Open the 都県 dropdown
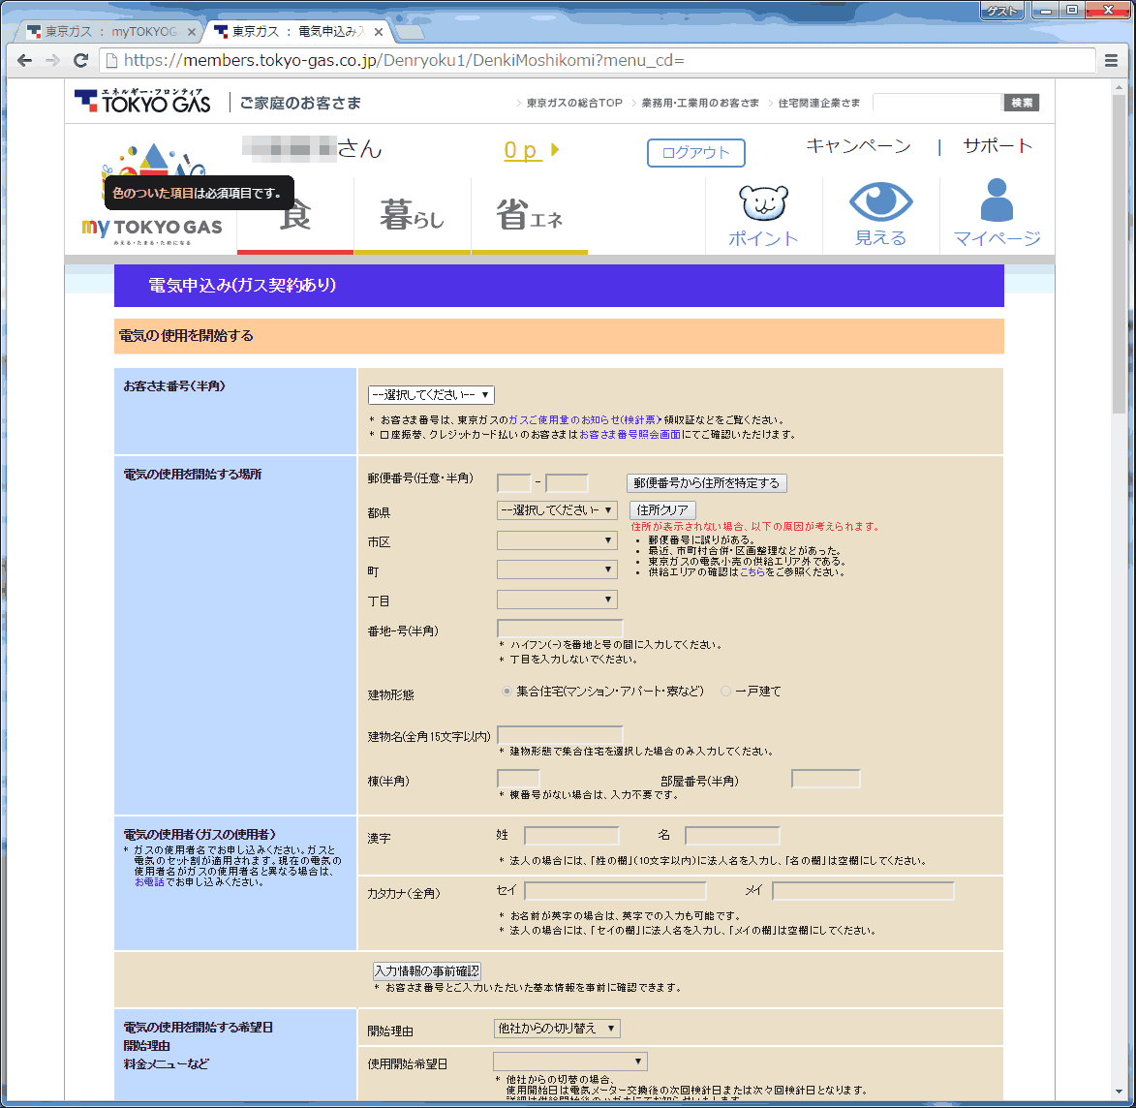This screenshot has height=1108, width=1136. pyautogui.click(x=557, y=510)
